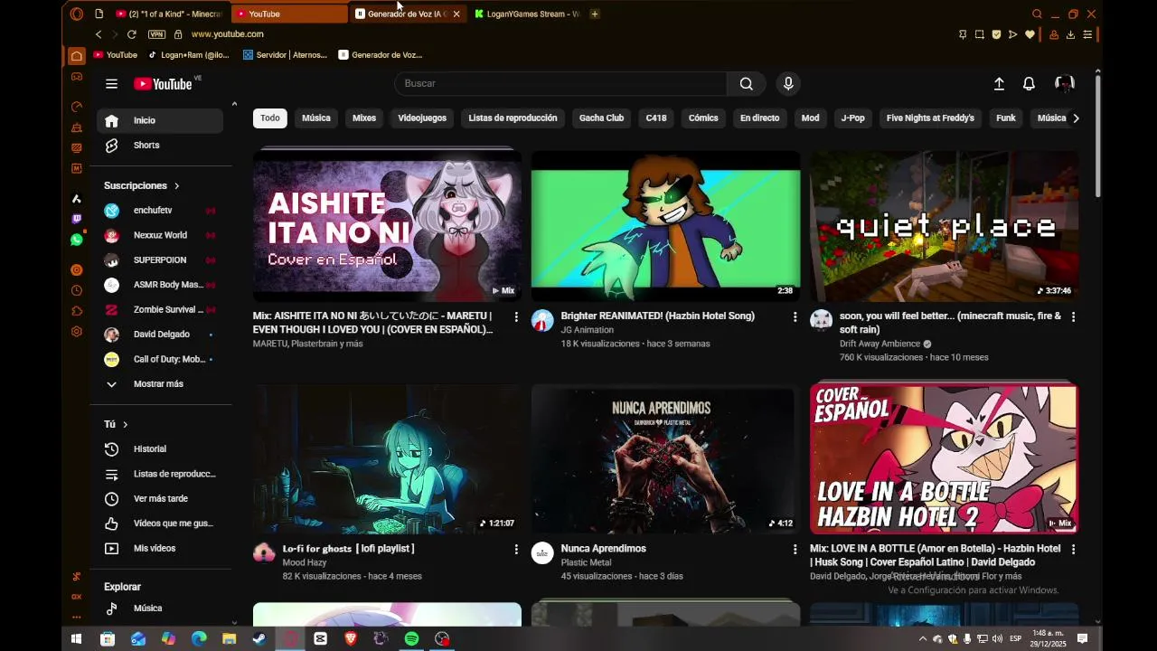Open the Windows Start button
Screen dimensions: 1157x651
(x=77, y=638)
